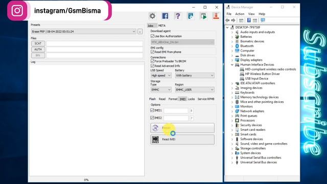This screenshot has width=327, height=184.
Task: Select the Print queues icon
Action: pyautogui.click(x=237, y=116)
